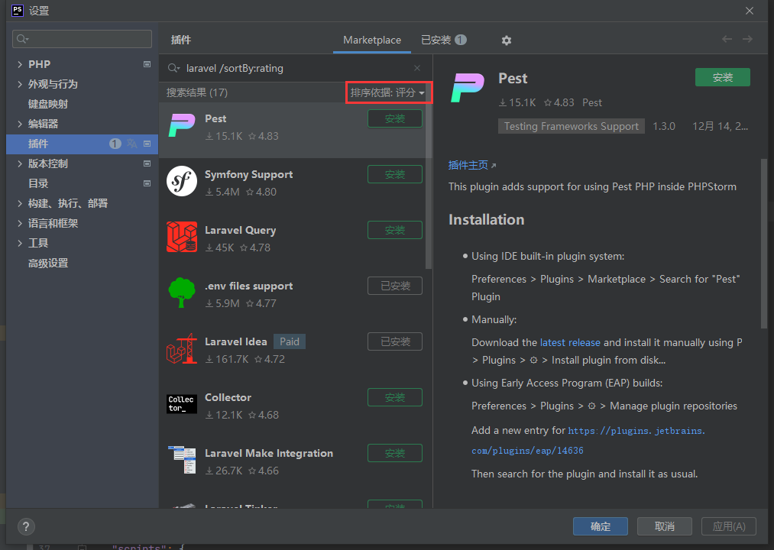Viewport: 774px width, 550px height.
Task: Install the Symfony Support plugin
Action: tap(395, 174)
